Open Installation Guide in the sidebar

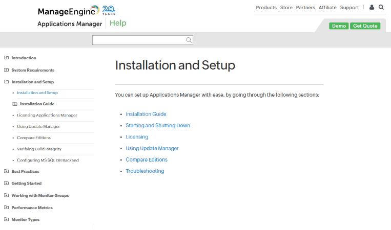[x=37, y=104]
